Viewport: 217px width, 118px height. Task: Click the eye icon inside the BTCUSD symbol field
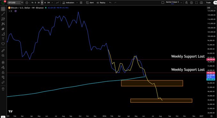[x=22, y=3]
